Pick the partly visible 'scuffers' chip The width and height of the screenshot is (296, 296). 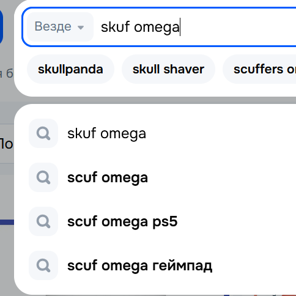coord(260,69)
